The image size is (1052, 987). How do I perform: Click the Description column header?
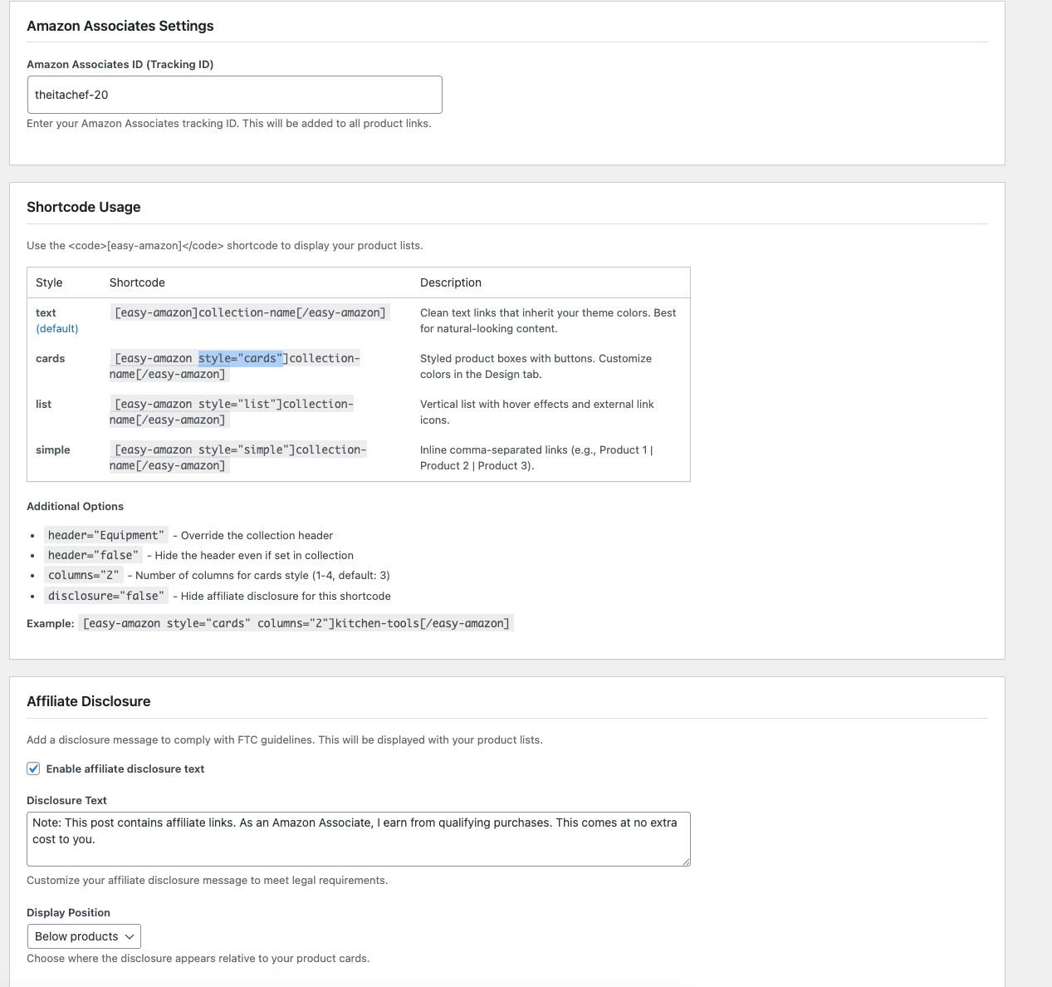pos(451,282)
